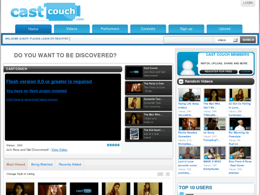Image resolution: width=260 pixels, height=195 pixels.
Task: Open the View Video link
Action: click(59, 150)
